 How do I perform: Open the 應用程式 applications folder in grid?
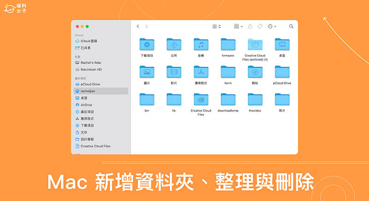pos(201,71)
